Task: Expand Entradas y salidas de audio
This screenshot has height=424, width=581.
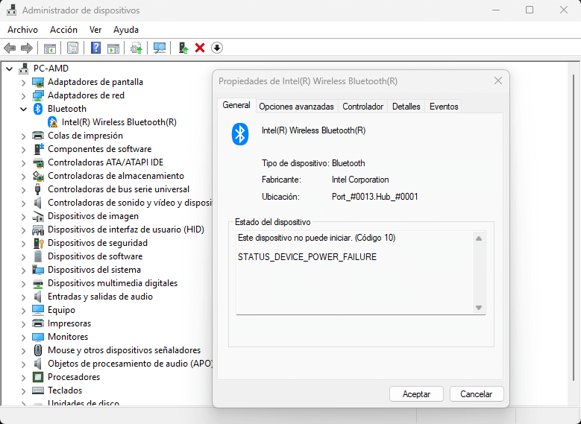Action: pyautogui.click(x=23, y=297)
